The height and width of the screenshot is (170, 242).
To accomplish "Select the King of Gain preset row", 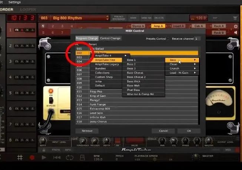I will 137,96.
